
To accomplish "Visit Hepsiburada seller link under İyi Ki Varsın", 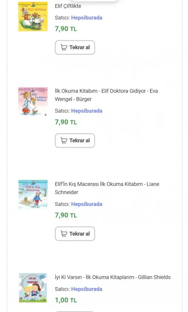I will point(87,289).
